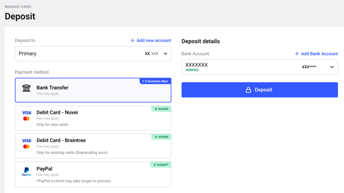Click the lock icon on Deposit button
The width and height of the screenshot is (344, 193).
[249, 90]
